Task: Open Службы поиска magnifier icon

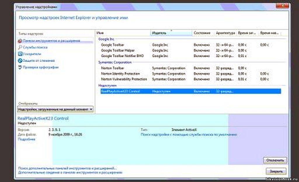Action: [20, 47]
